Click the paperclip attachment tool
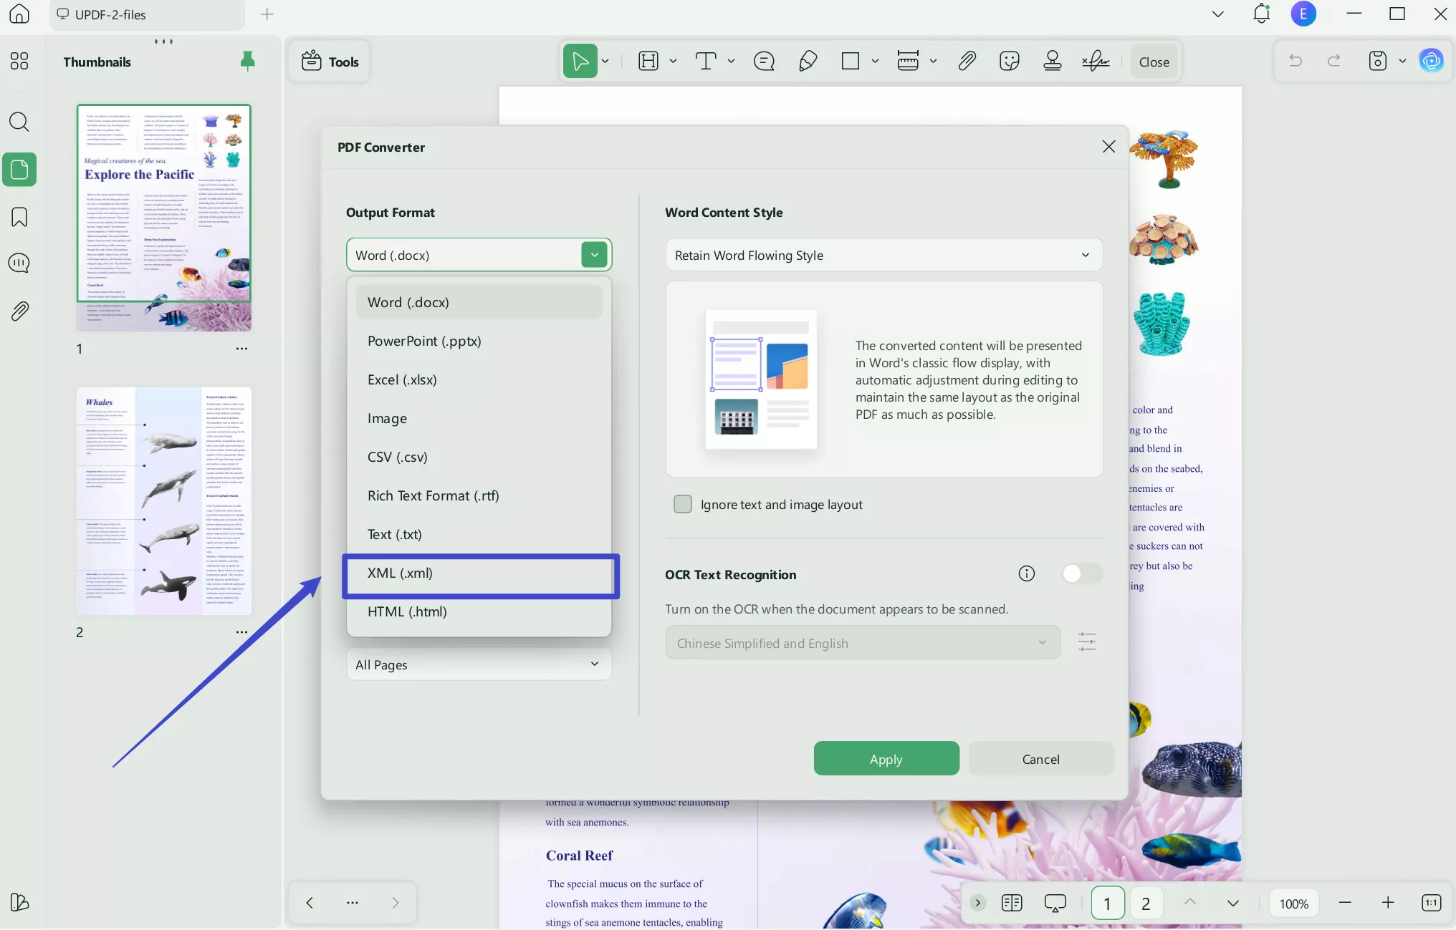 tap(967, 61)
